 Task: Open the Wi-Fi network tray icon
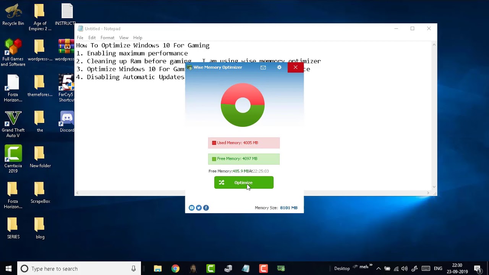[396, 269]
